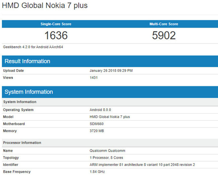Click the 1.84 GHz base frequency value
The height and width of the screenshot is (178, 218).
97,172
